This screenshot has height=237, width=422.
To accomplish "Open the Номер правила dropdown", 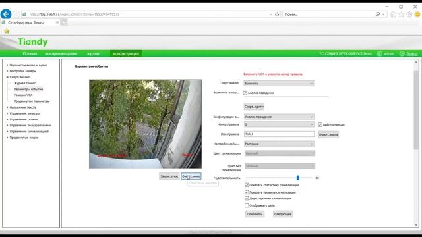I will tap(279, 124).
